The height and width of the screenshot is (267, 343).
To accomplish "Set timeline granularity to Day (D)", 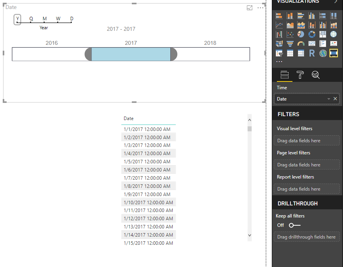I will 72,19.
